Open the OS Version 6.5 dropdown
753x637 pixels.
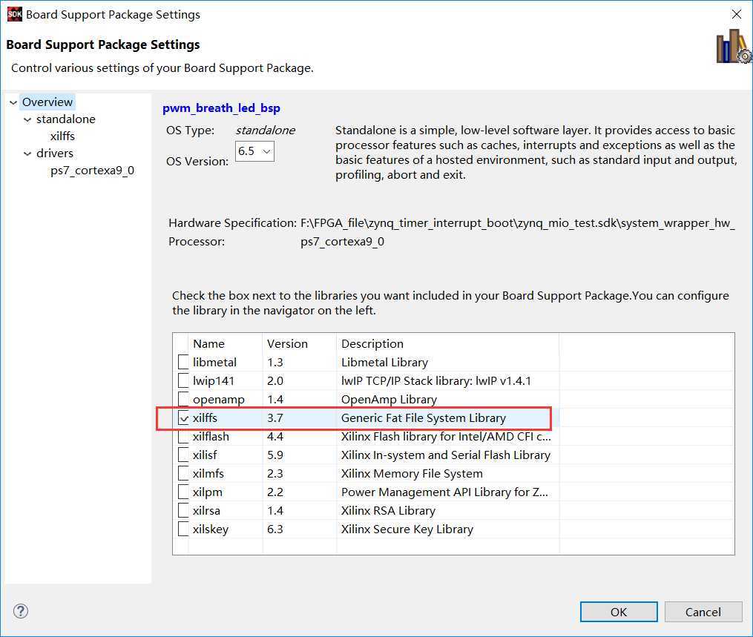254,151
